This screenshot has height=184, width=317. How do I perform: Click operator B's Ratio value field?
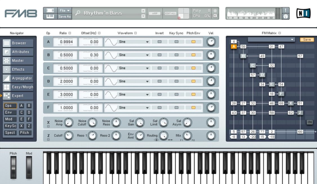(65, 55)
